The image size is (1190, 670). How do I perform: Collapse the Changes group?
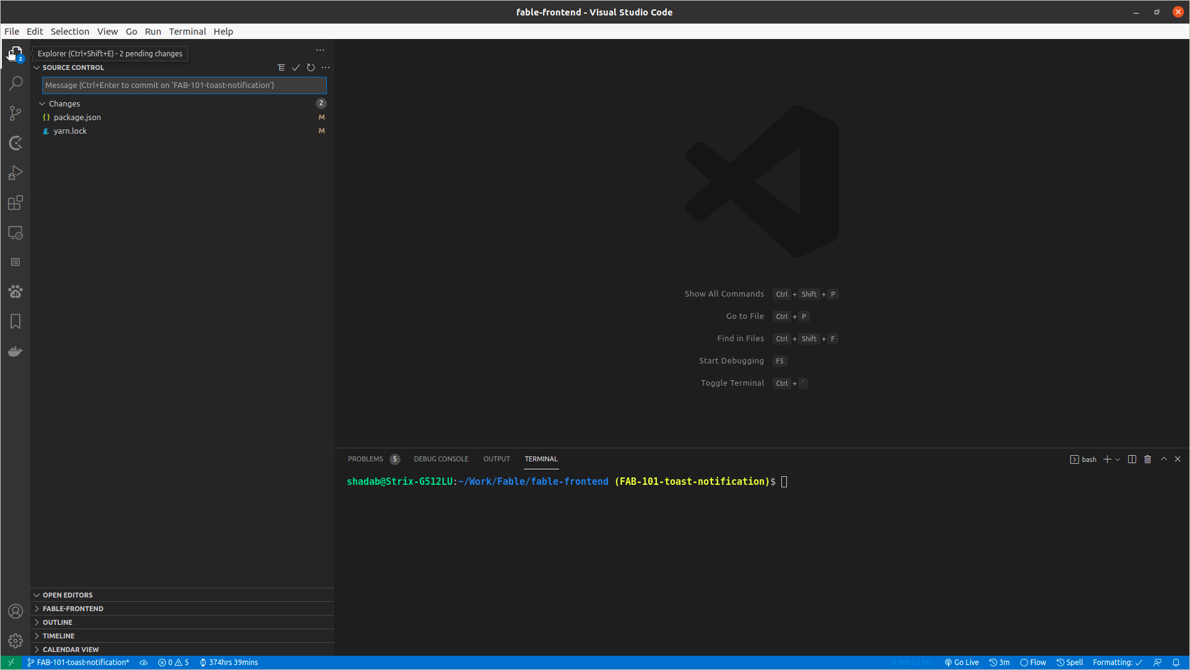[x=182, y=103]
